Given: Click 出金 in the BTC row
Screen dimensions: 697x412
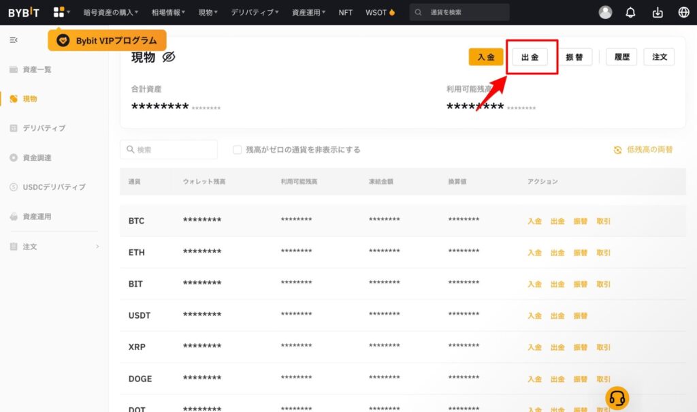Looking at the screenshot, I should 557,221.
